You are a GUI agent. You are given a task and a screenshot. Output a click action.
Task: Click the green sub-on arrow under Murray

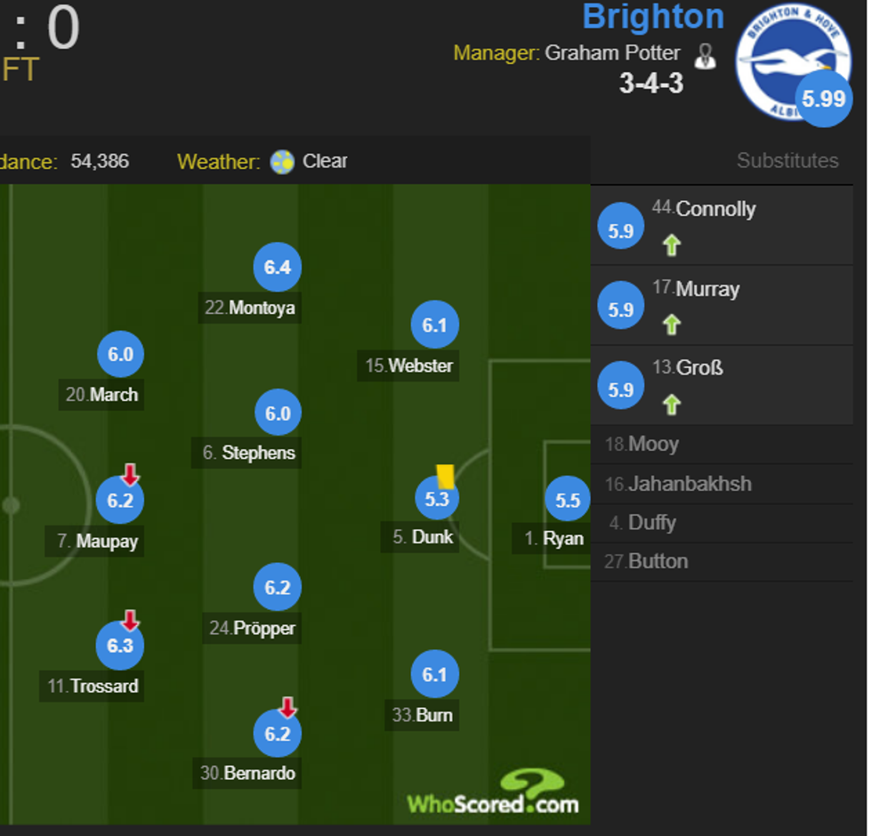pyautogui.click(x=672, y=325)
